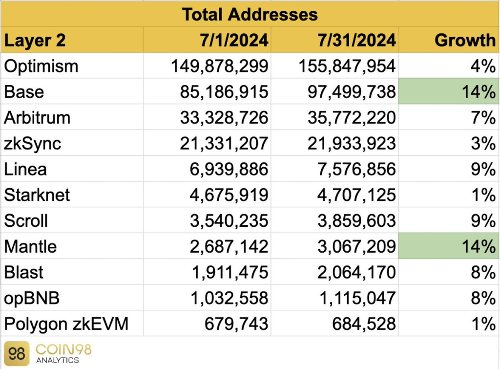Select the zkSync 21,331,207 cell
Image resolution: width=500 pixels, height=369 pixels.
(229, 143)
